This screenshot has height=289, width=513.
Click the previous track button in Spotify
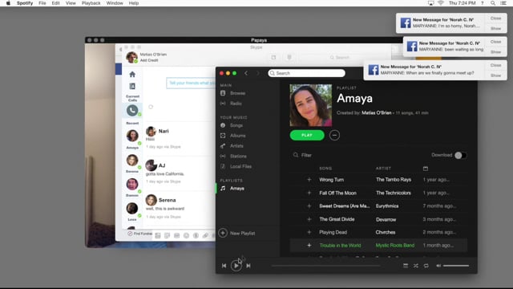coord(224,266)
